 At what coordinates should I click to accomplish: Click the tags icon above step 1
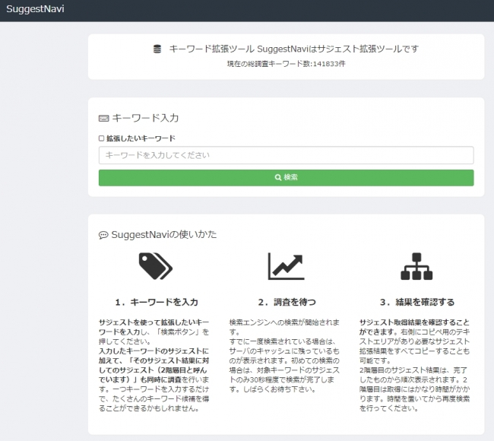coord(155,265)
